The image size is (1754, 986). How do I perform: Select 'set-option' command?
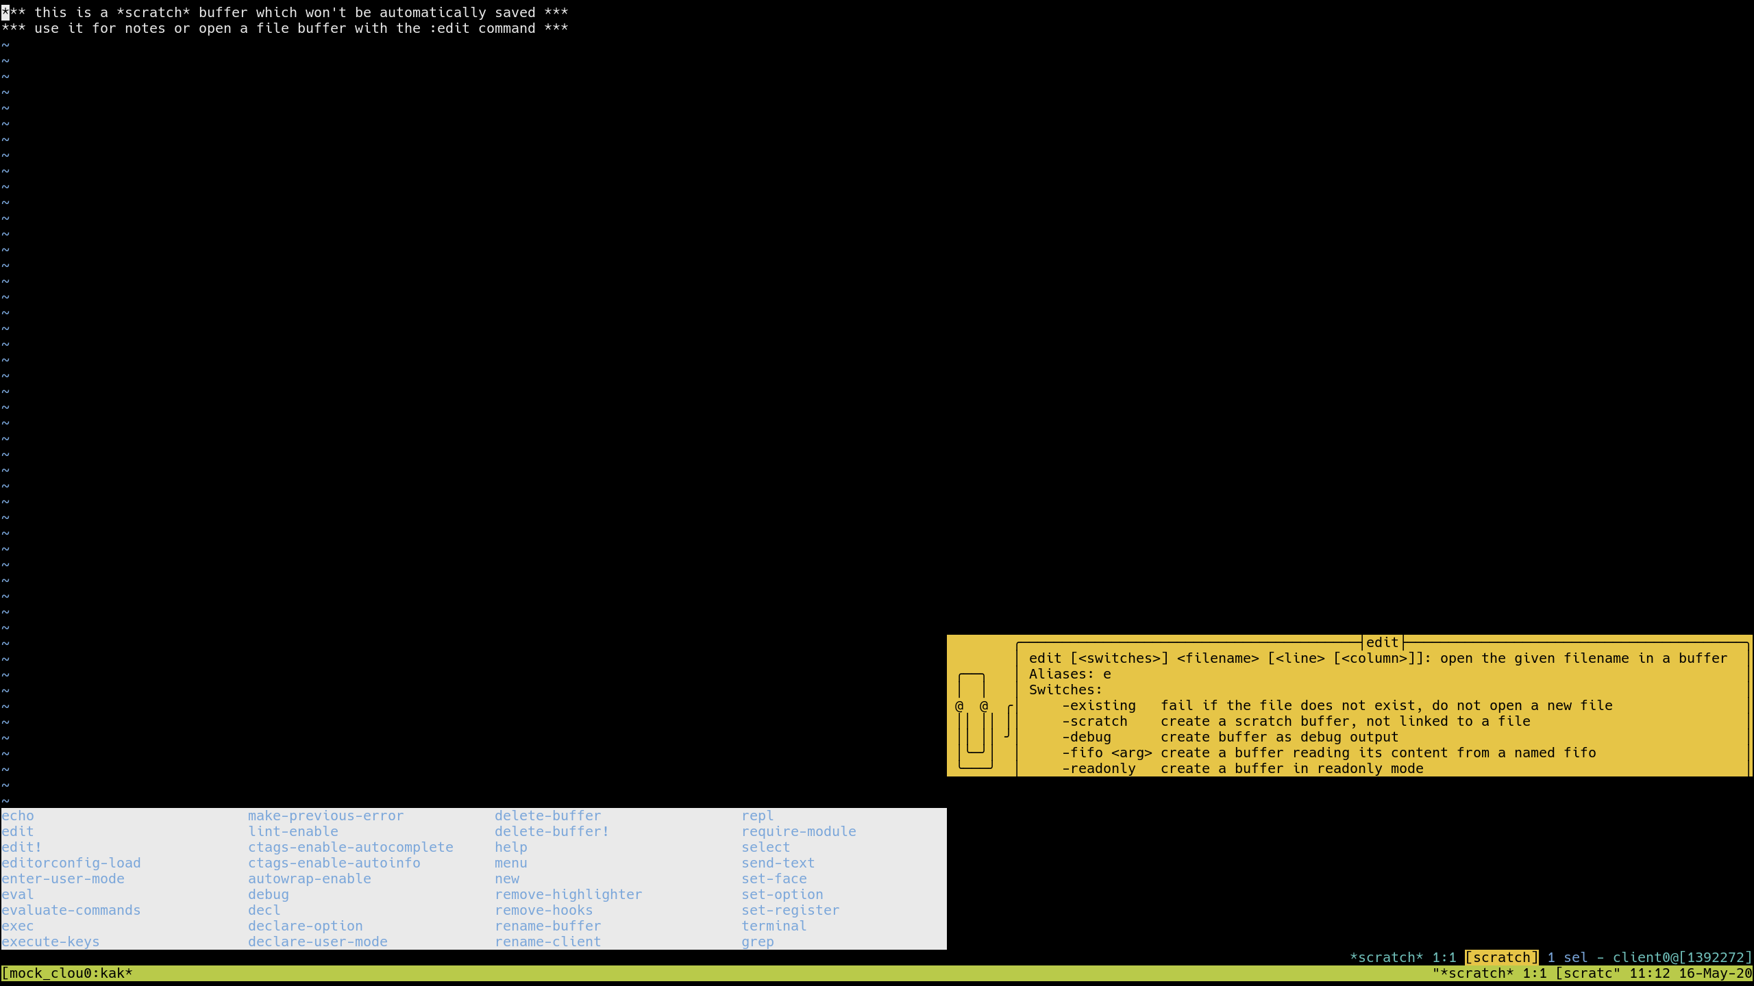point(782,894)
